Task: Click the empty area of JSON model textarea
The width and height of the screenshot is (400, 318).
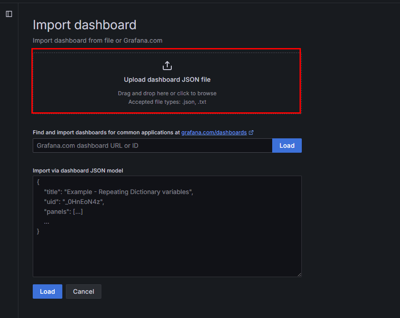Action: [167, 256]
